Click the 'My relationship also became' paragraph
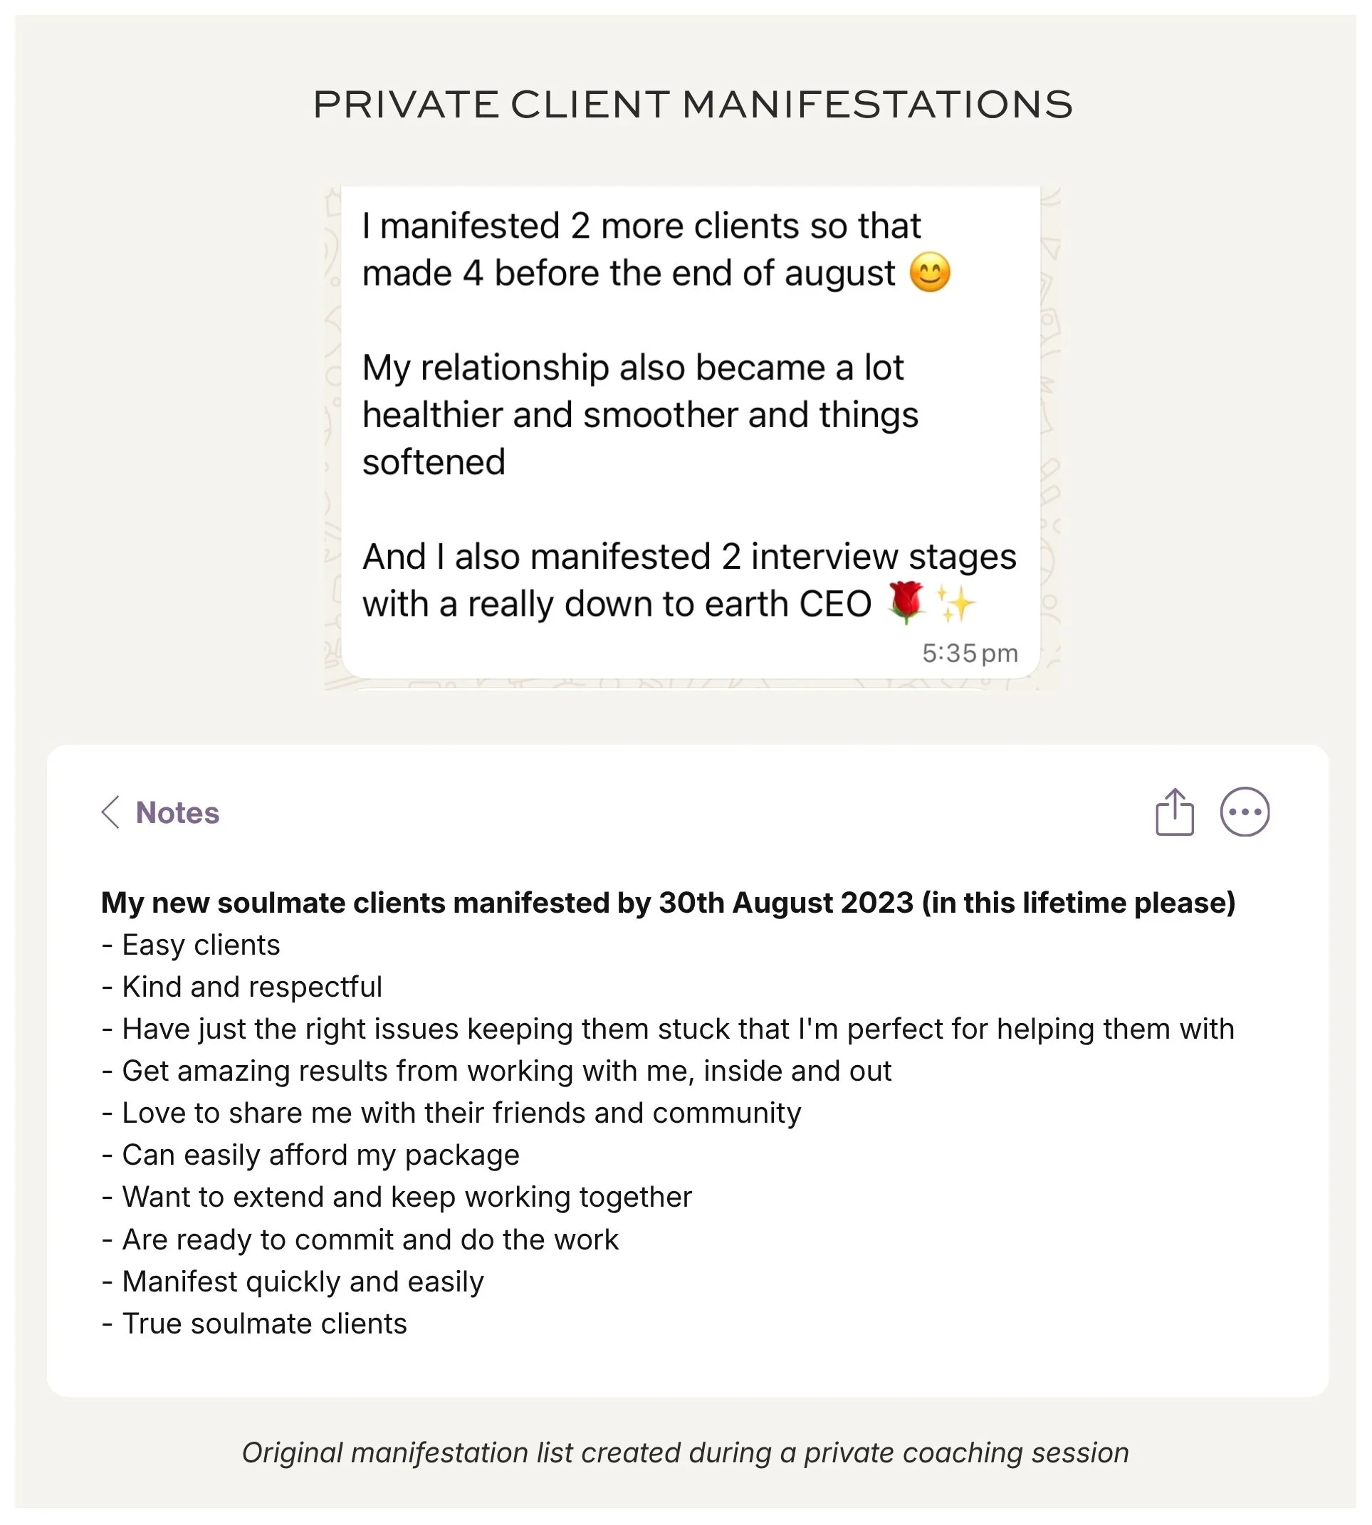1372x1525 pixels. [640, 414]
